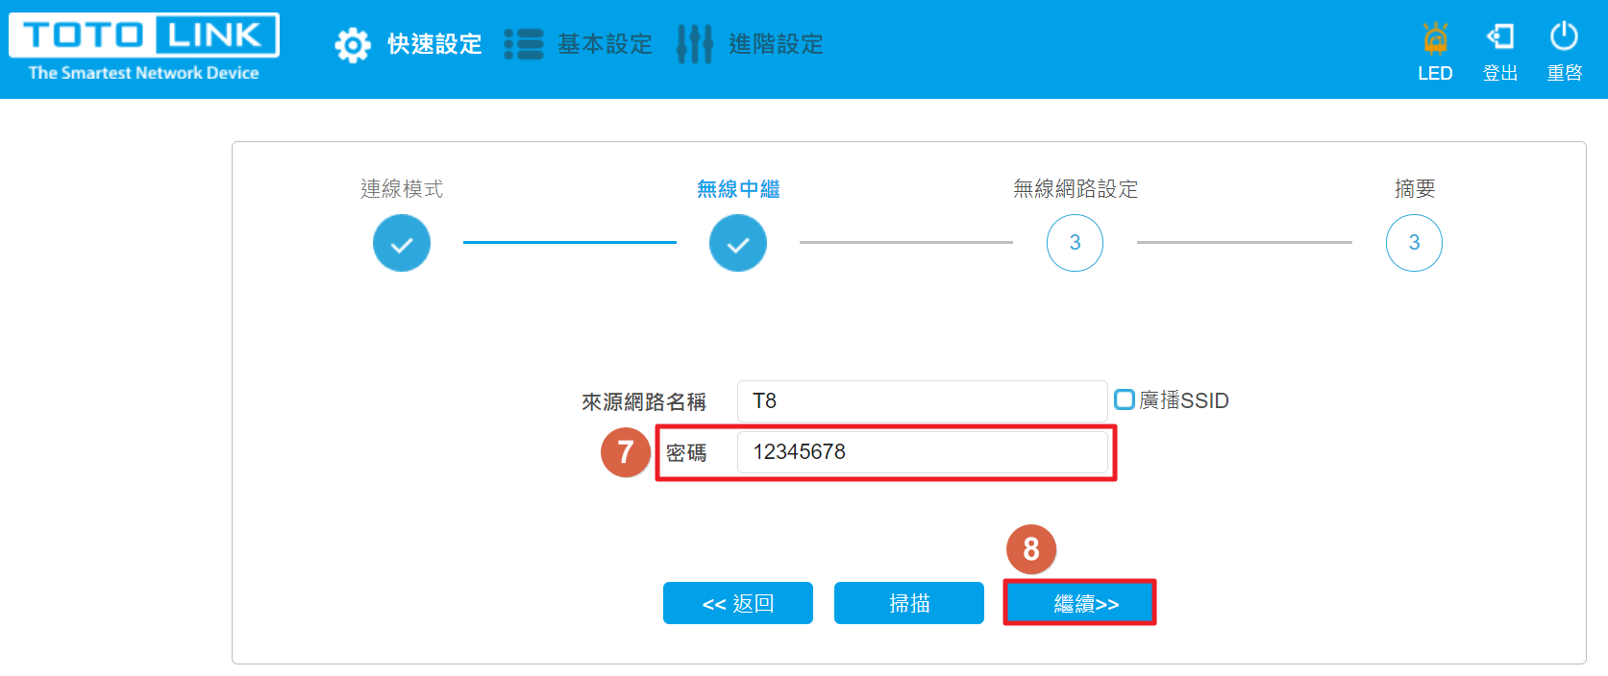Select the 摘要 step circle
Image resolution: width=1608 pixels, height=676 pixels.
click(x=1414, y=243)
